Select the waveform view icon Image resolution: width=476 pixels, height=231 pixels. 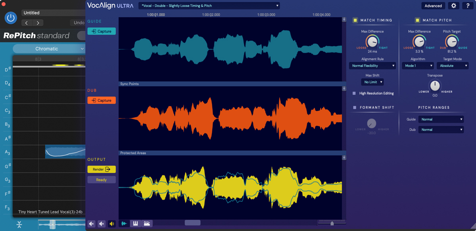pyautogui.click(x=124, y=223)
